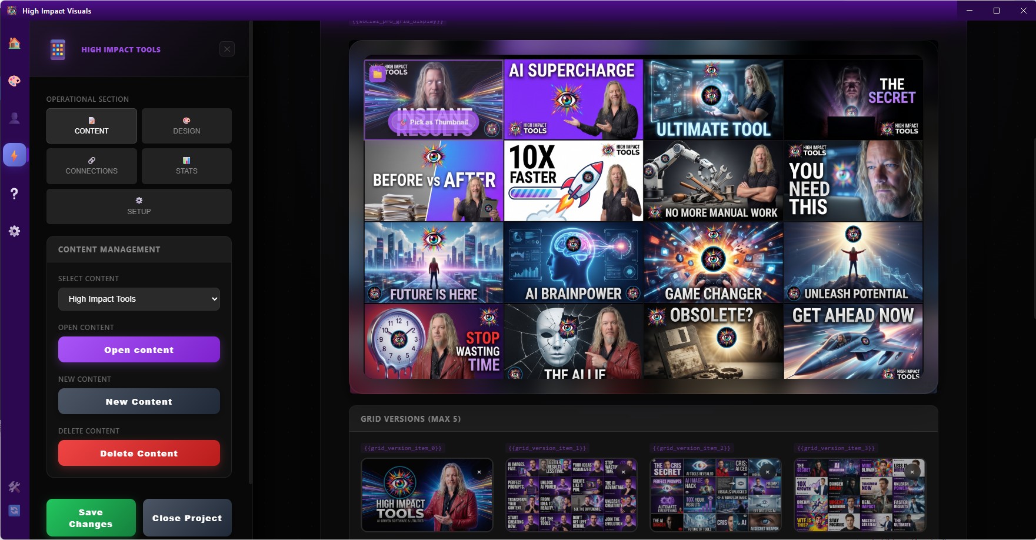
Task: Click folder icon on Instant Results thumbnail
Action: coord(377,74)
